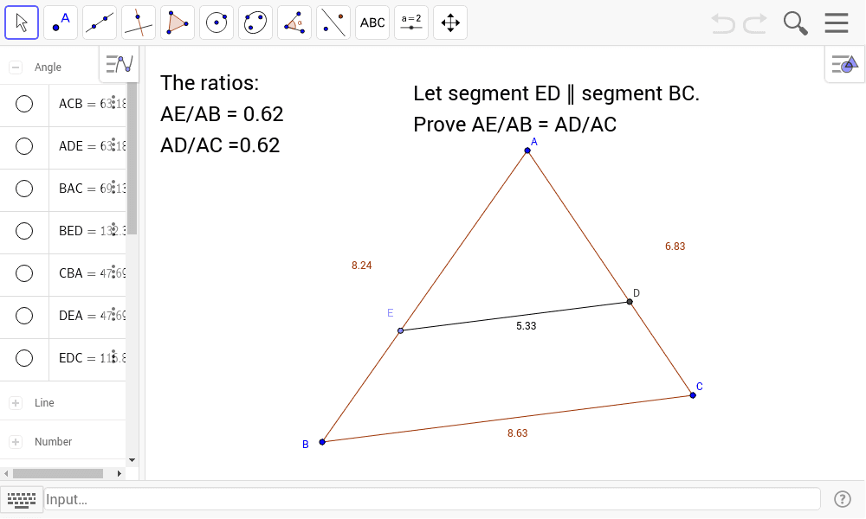Open more options for CBA row
The width and height of the screenshot is (866, 519).
pyautogui.click(x=113, y=272)
